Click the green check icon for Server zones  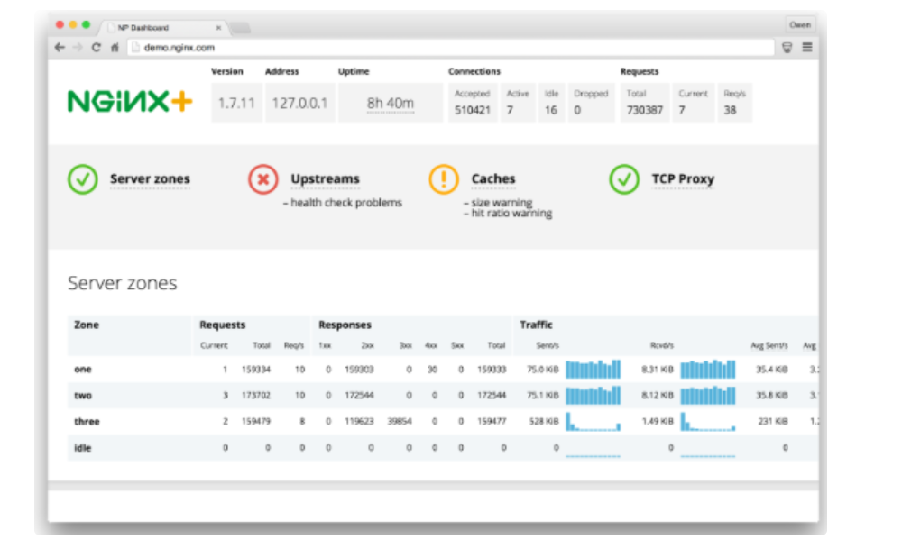coord(83,179)
